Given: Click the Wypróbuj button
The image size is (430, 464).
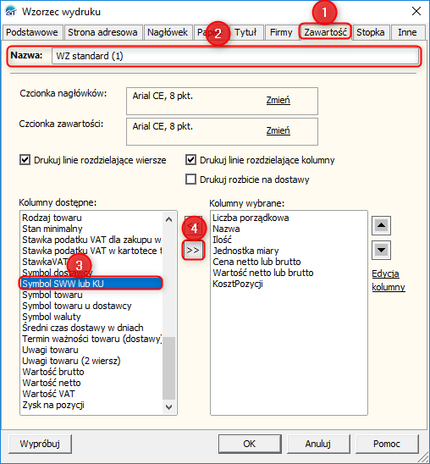Looking at the screenshot, I should 40,444.
